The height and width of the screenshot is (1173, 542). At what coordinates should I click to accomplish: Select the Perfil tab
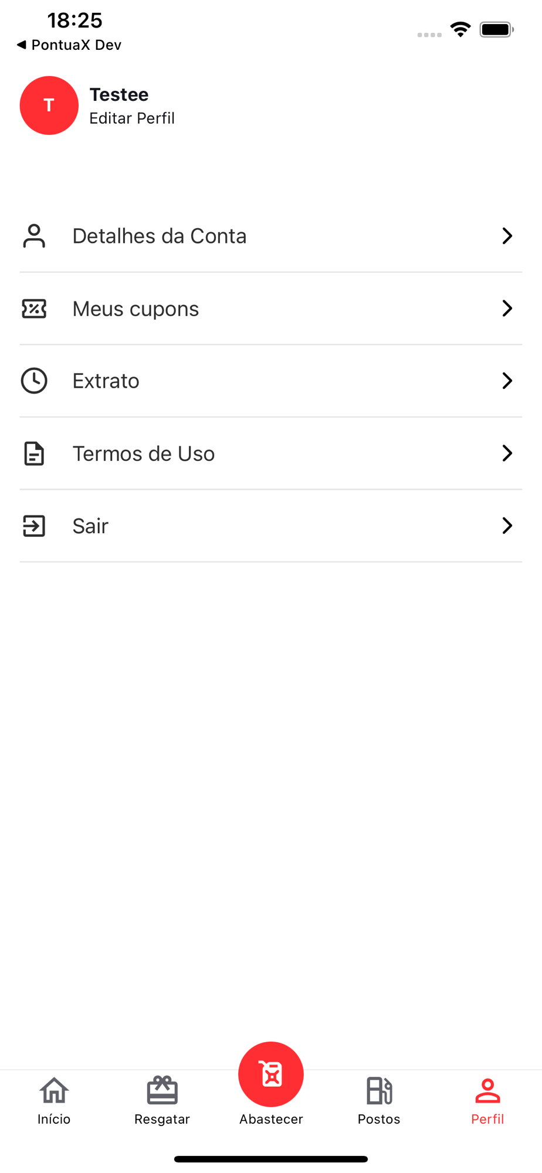(487, 1101)
